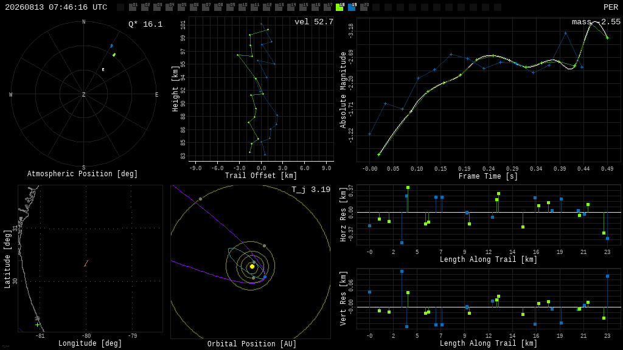Select the blue station 19 indicator box
623x350 pixels.
[x=352, y=7]
